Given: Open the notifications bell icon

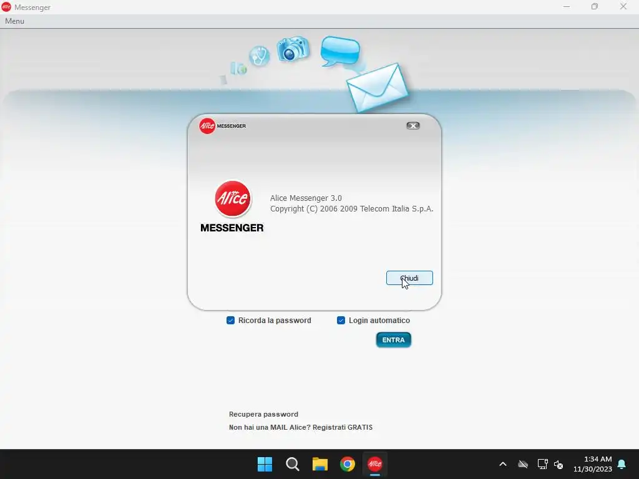Looking at the screenshot, I should tap(622, 464).
